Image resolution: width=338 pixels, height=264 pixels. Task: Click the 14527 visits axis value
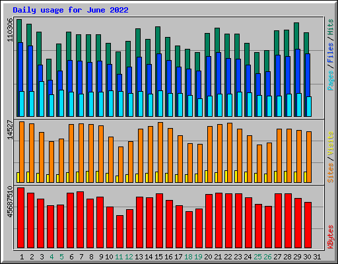tap(10, 129)
